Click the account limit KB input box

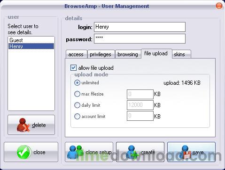click(140, 116)
